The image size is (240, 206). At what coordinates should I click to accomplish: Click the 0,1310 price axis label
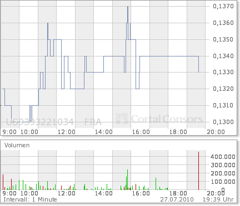(x=223, y=105)
